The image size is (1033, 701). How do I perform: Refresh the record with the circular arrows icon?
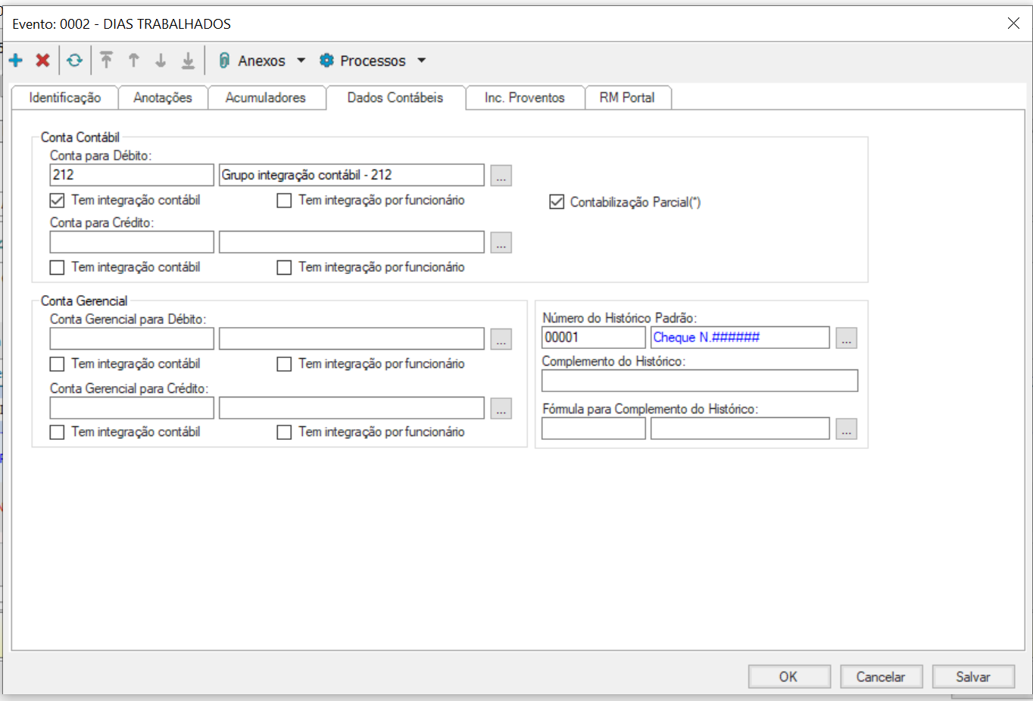[x=74, y=61]
